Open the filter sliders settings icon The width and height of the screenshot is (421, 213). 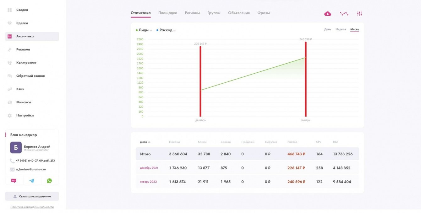pyautogui.click(x=359, y=13)
